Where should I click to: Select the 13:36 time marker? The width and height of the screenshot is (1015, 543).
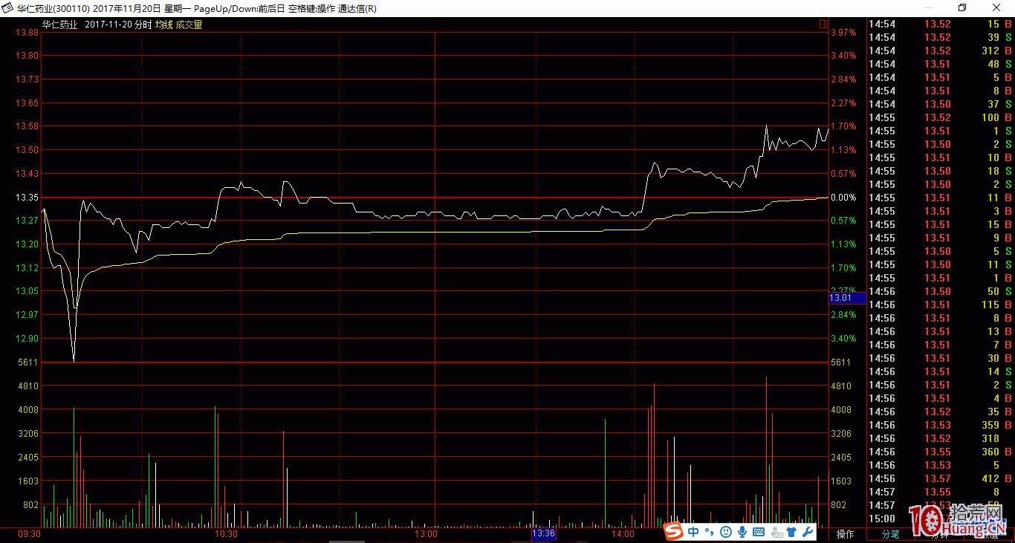click(543, 533)
